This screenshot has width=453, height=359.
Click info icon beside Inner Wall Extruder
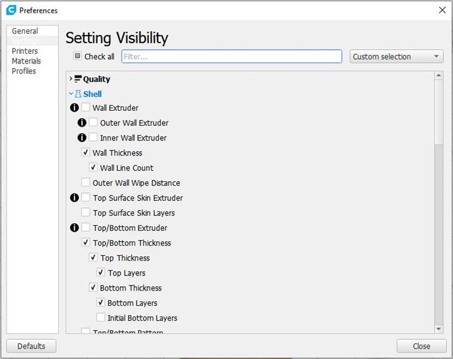point(82,138)
